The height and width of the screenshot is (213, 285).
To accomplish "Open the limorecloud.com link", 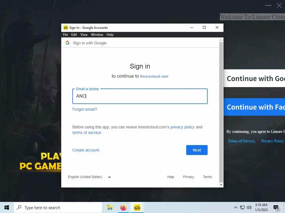I will click(x=154, y=77).
